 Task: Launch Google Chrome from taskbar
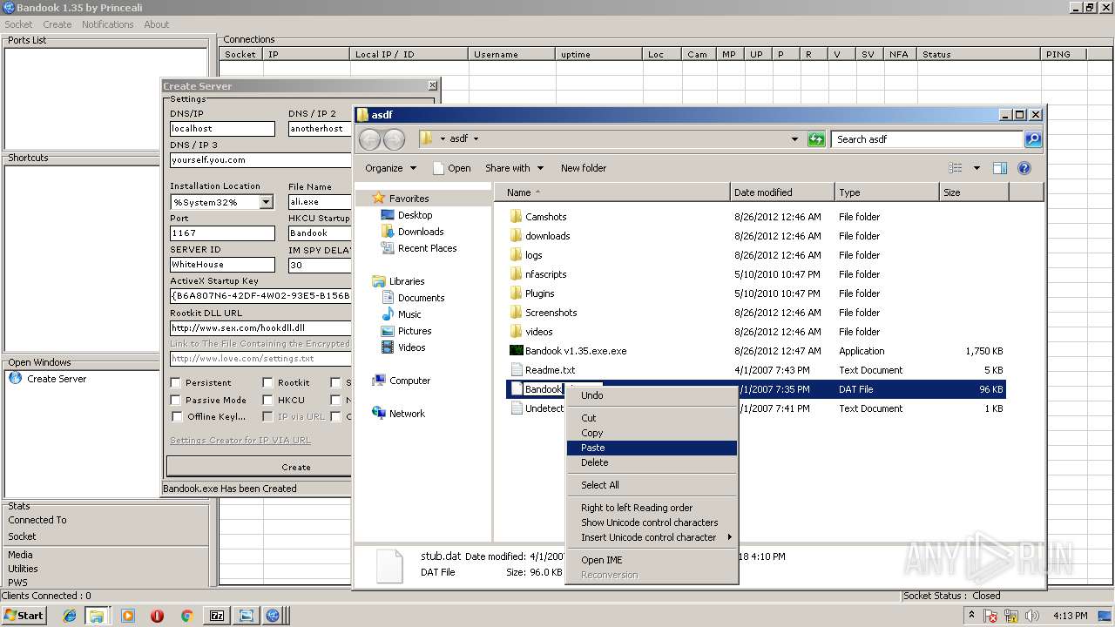coord(186,616)
